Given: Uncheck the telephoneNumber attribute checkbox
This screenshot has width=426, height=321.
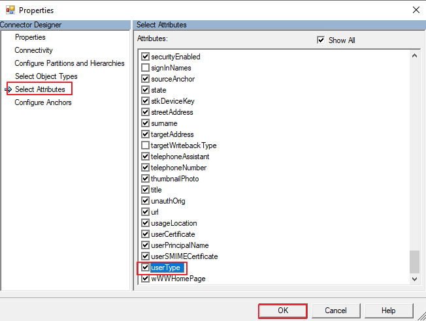Looking at the screenshot, I should pos(145,168).
